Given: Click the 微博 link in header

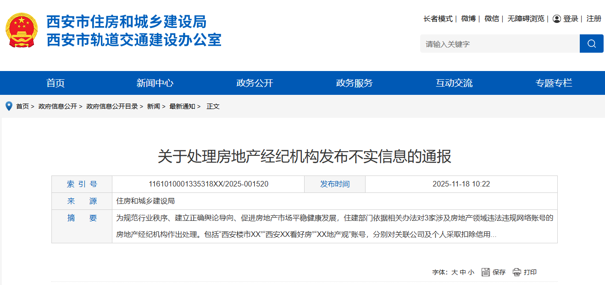Looking at the screenshot, I should [468, 19].
